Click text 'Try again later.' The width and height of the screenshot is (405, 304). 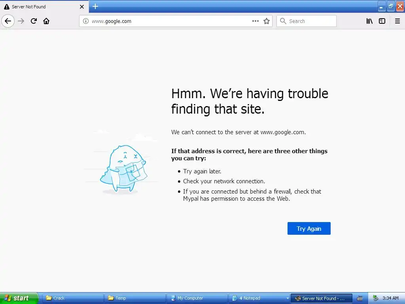202,171
